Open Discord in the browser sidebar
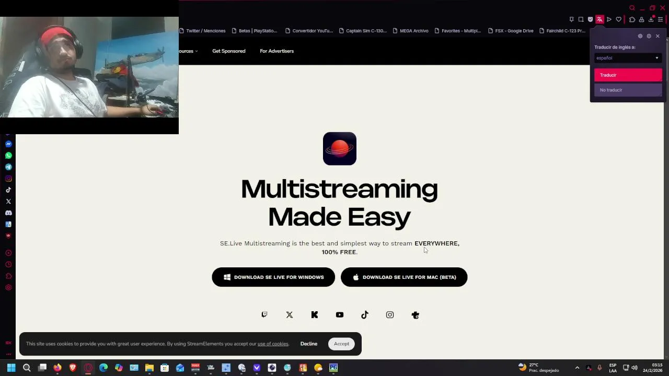Screen dimensions: 669x376 click(x=8, y=213)
